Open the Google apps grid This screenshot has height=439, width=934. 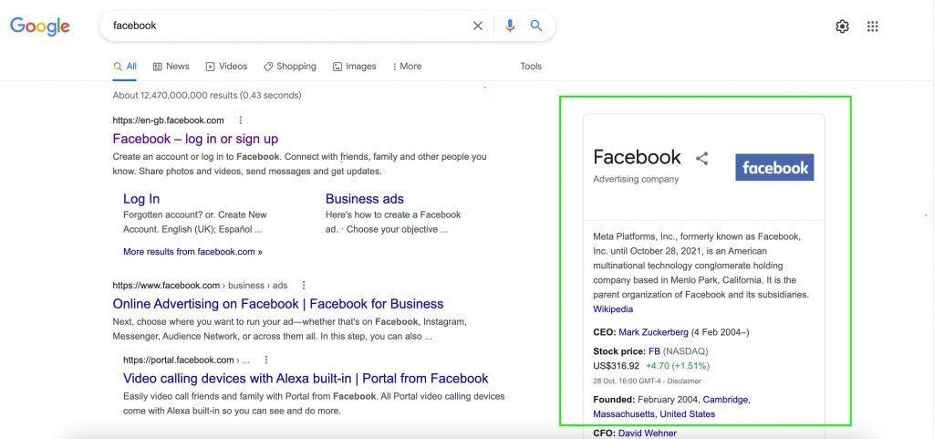coord(872,26)
